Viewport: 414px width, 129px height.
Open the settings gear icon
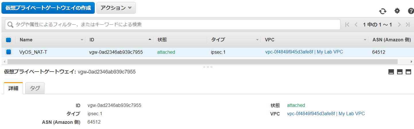(397, 11)
